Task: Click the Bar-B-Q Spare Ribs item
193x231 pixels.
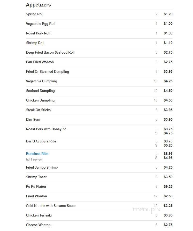Action: click(x=41, y=141)
